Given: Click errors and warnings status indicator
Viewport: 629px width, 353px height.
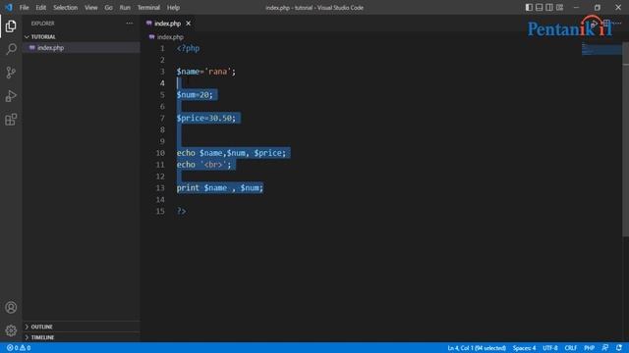Looking at the screenshot, I should pos(19,348).
